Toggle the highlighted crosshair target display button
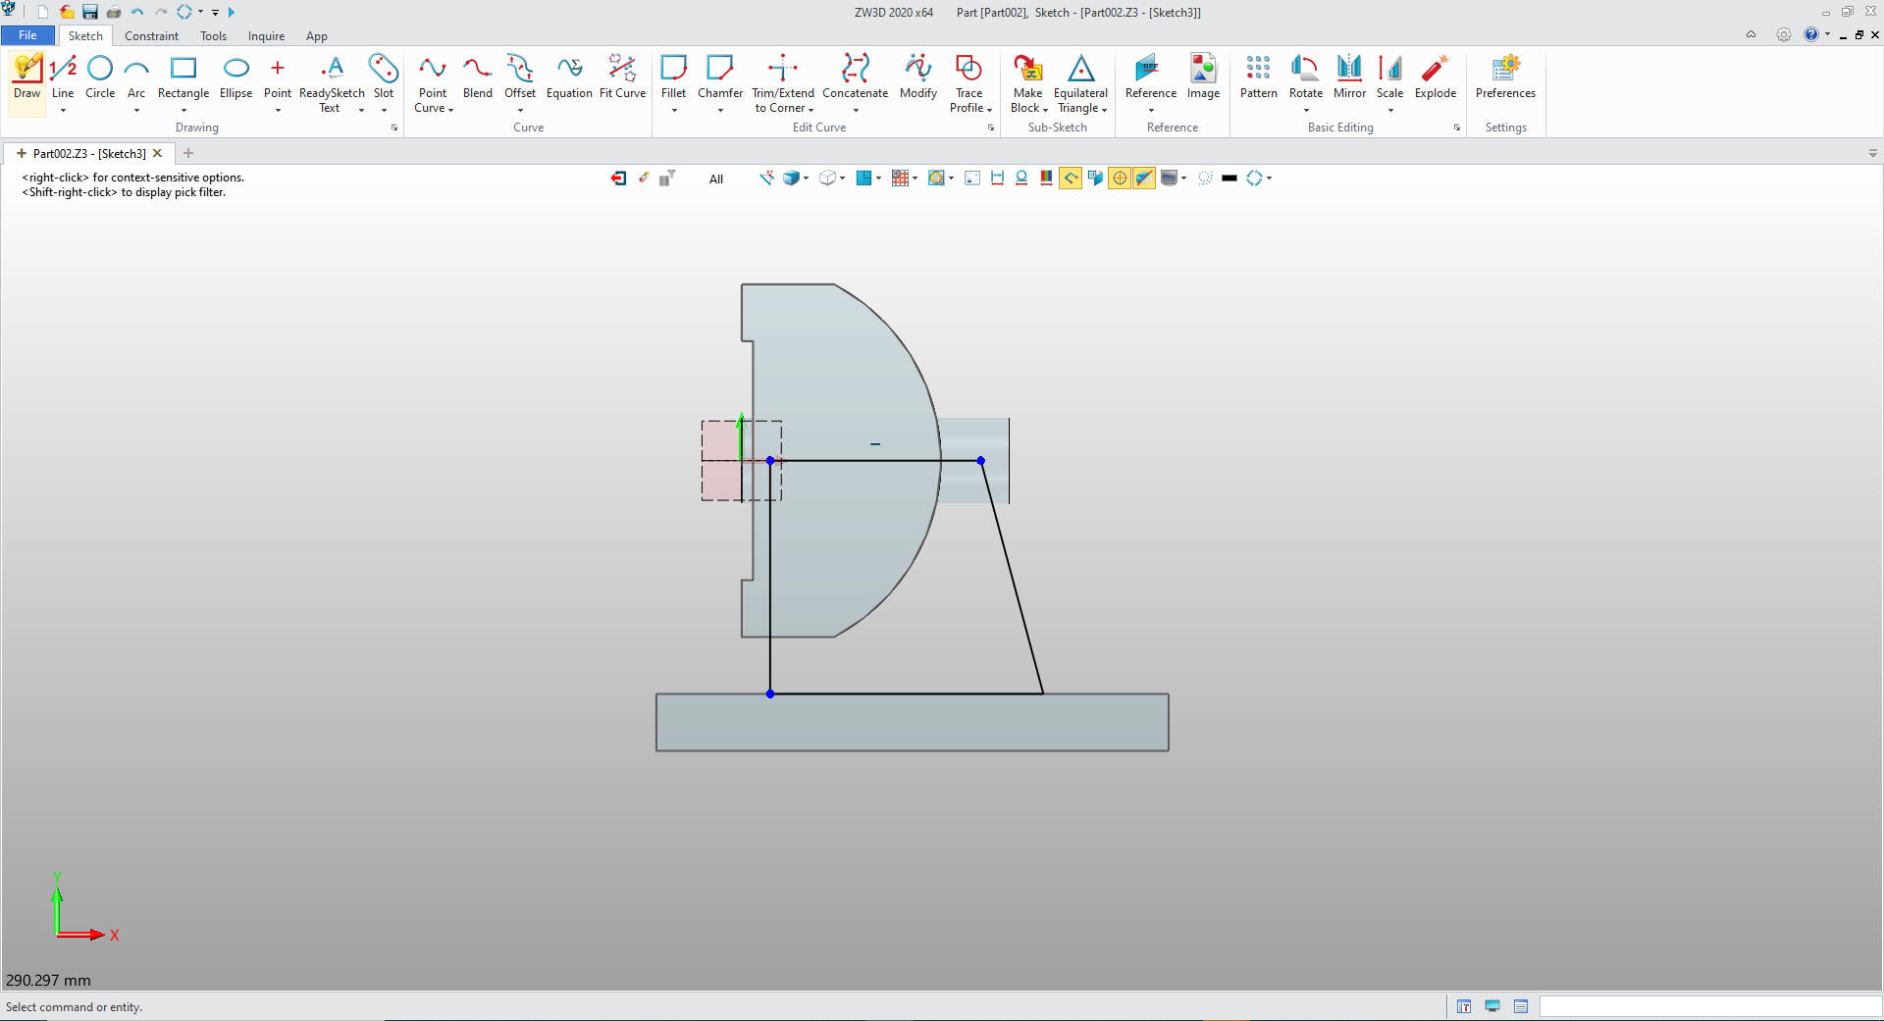1884x1021 pixels. 1120,179
